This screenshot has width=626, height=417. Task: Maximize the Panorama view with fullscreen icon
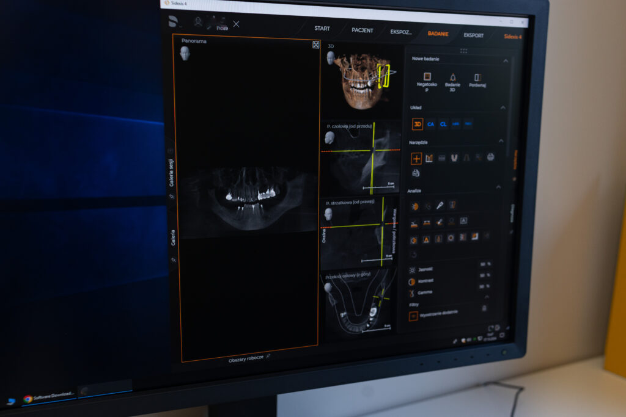click(x=315, y=45)
